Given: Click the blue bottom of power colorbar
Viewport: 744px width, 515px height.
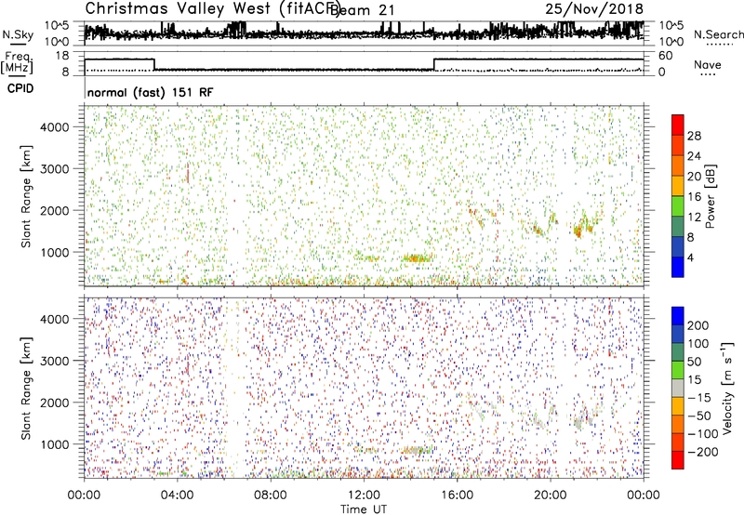Looking at the screenshot, I should pos(678,268).
